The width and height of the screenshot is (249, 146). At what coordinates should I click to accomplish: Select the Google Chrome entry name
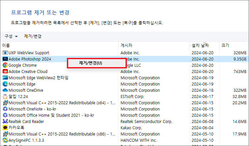point(22,65)
